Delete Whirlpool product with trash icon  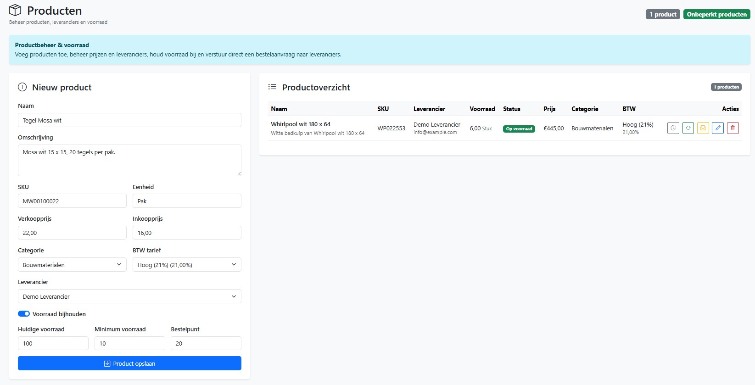click(733, 128)
